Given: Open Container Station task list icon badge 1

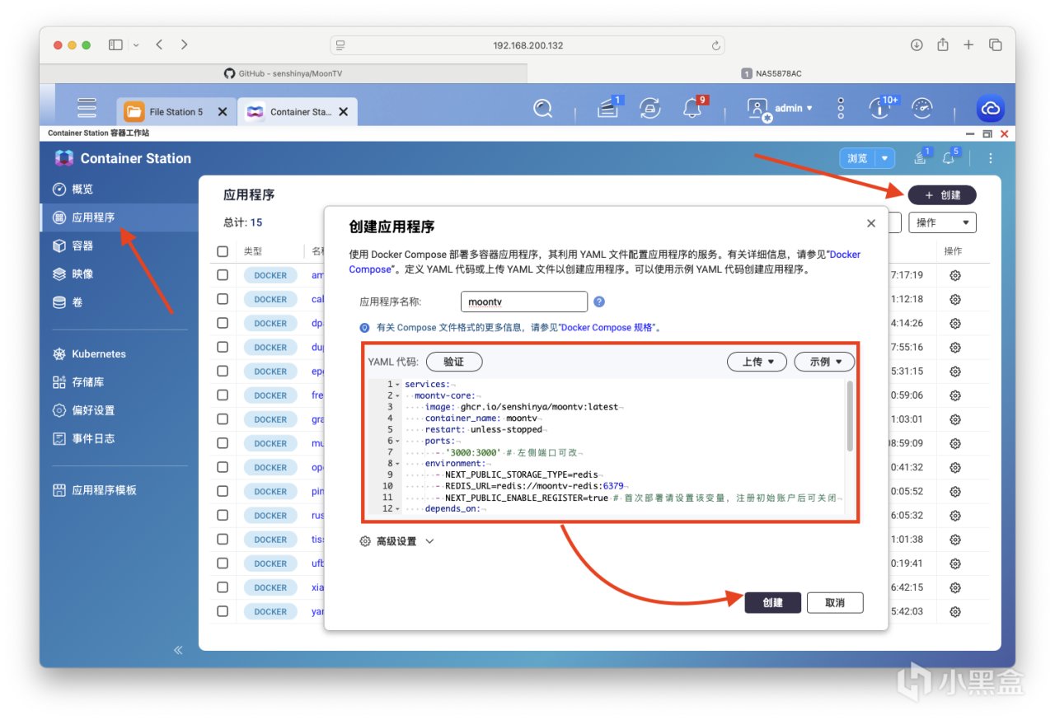Looking at the screenshot, I should click(x=921, y=157).
